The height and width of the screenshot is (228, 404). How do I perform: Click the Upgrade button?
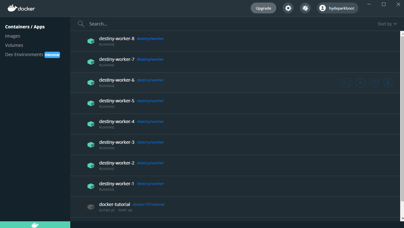pyautogui.click(x=263, y=8)
